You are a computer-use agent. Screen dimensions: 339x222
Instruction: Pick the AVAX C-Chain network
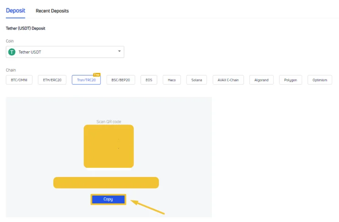228,80
